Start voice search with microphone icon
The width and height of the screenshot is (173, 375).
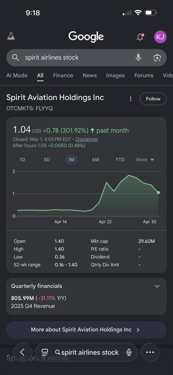tap(138, 57)
